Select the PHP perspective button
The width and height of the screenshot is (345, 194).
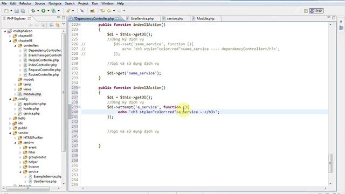click(316, 11)
